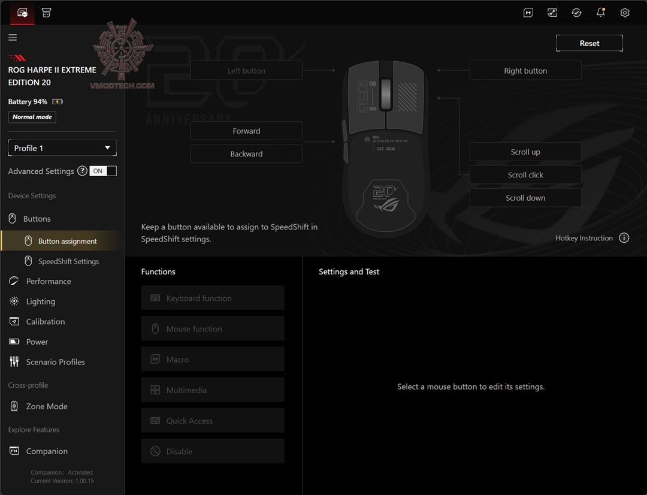This screenshot has width=647, height=495.
Task: Choose Keyboard function in Functions list
Action: click(x=213, y=298)
